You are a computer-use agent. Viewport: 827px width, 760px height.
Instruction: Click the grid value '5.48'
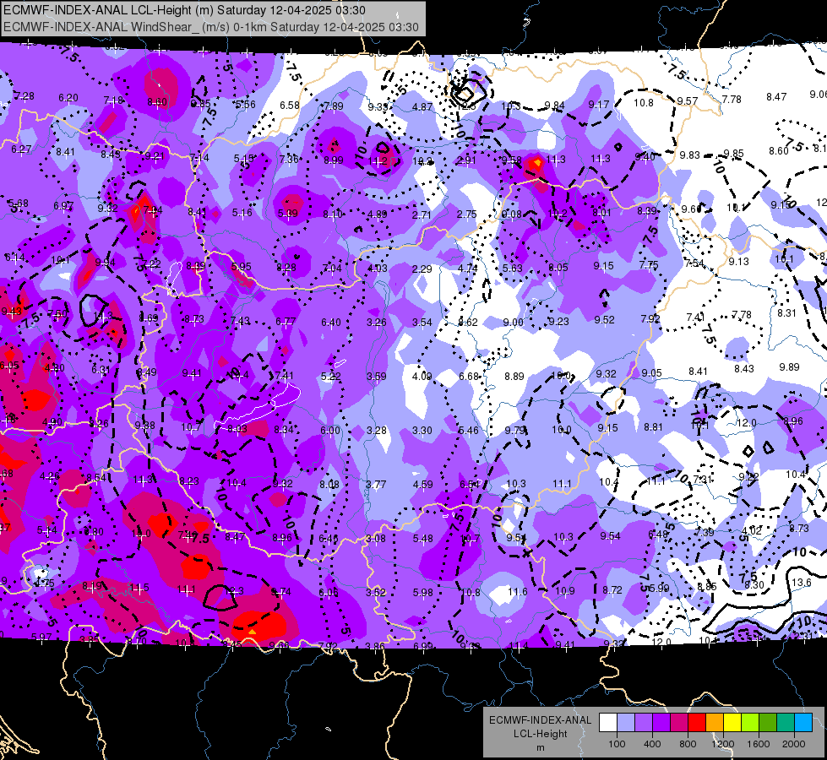point(422,539)
